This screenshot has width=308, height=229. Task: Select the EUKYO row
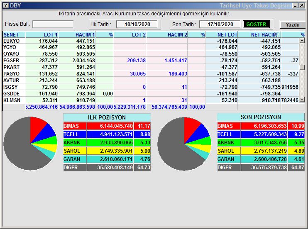(x=151, y=41)
